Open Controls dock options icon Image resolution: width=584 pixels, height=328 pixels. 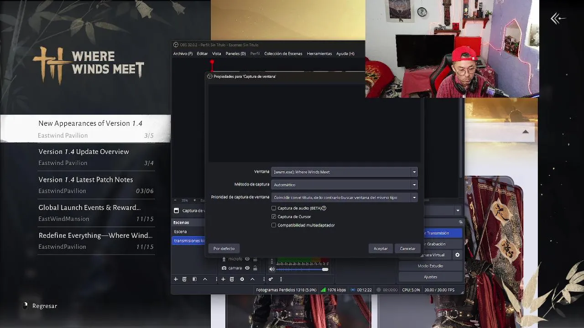[460, 222]
